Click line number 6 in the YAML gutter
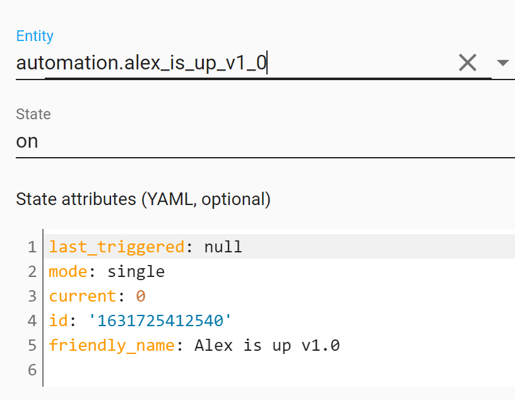Image resolution: width=515 pixels, height=400 pixels. click(32, 370)
